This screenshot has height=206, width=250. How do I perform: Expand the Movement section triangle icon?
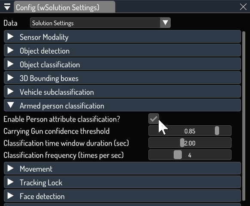click(11, 168)
